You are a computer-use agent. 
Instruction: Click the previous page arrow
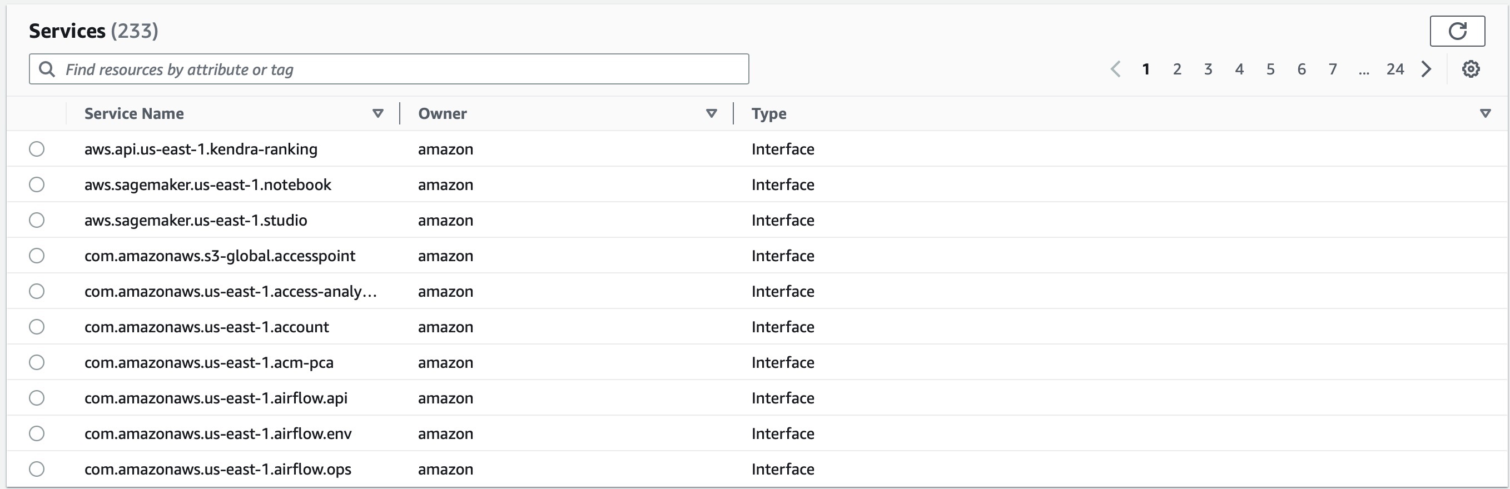pos(1115,69)
